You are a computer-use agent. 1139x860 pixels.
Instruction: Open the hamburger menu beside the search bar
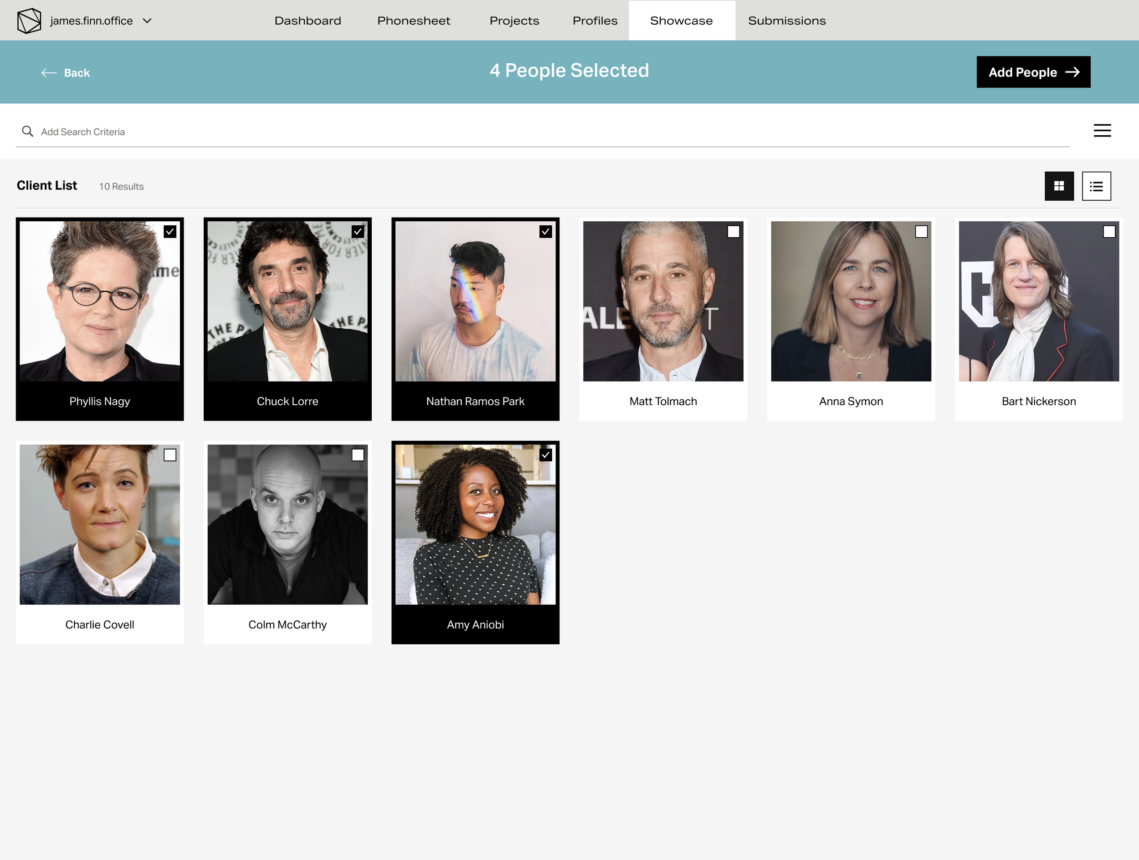1102,130
